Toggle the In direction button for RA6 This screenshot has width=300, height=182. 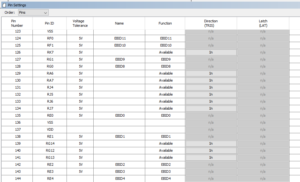click(211, 73)
